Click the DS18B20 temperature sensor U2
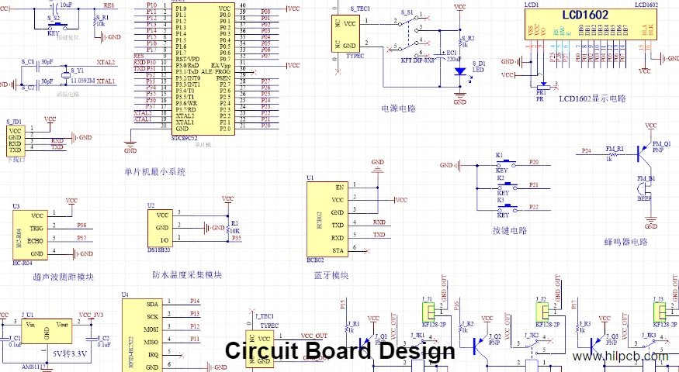 pyautogui.click(x=161, y=228)
